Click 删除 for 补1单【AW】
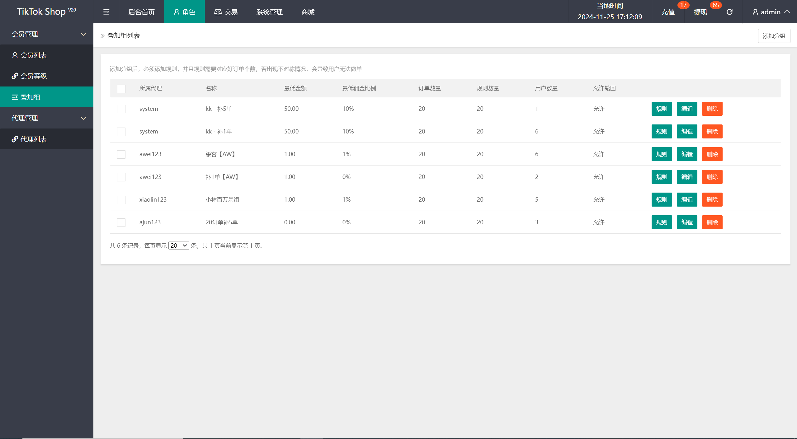This screenshot has height=439, width=797. coord(712,177)
